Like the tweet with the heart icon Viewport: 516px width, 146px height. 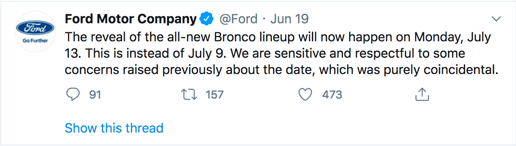(x=305, y=95)
